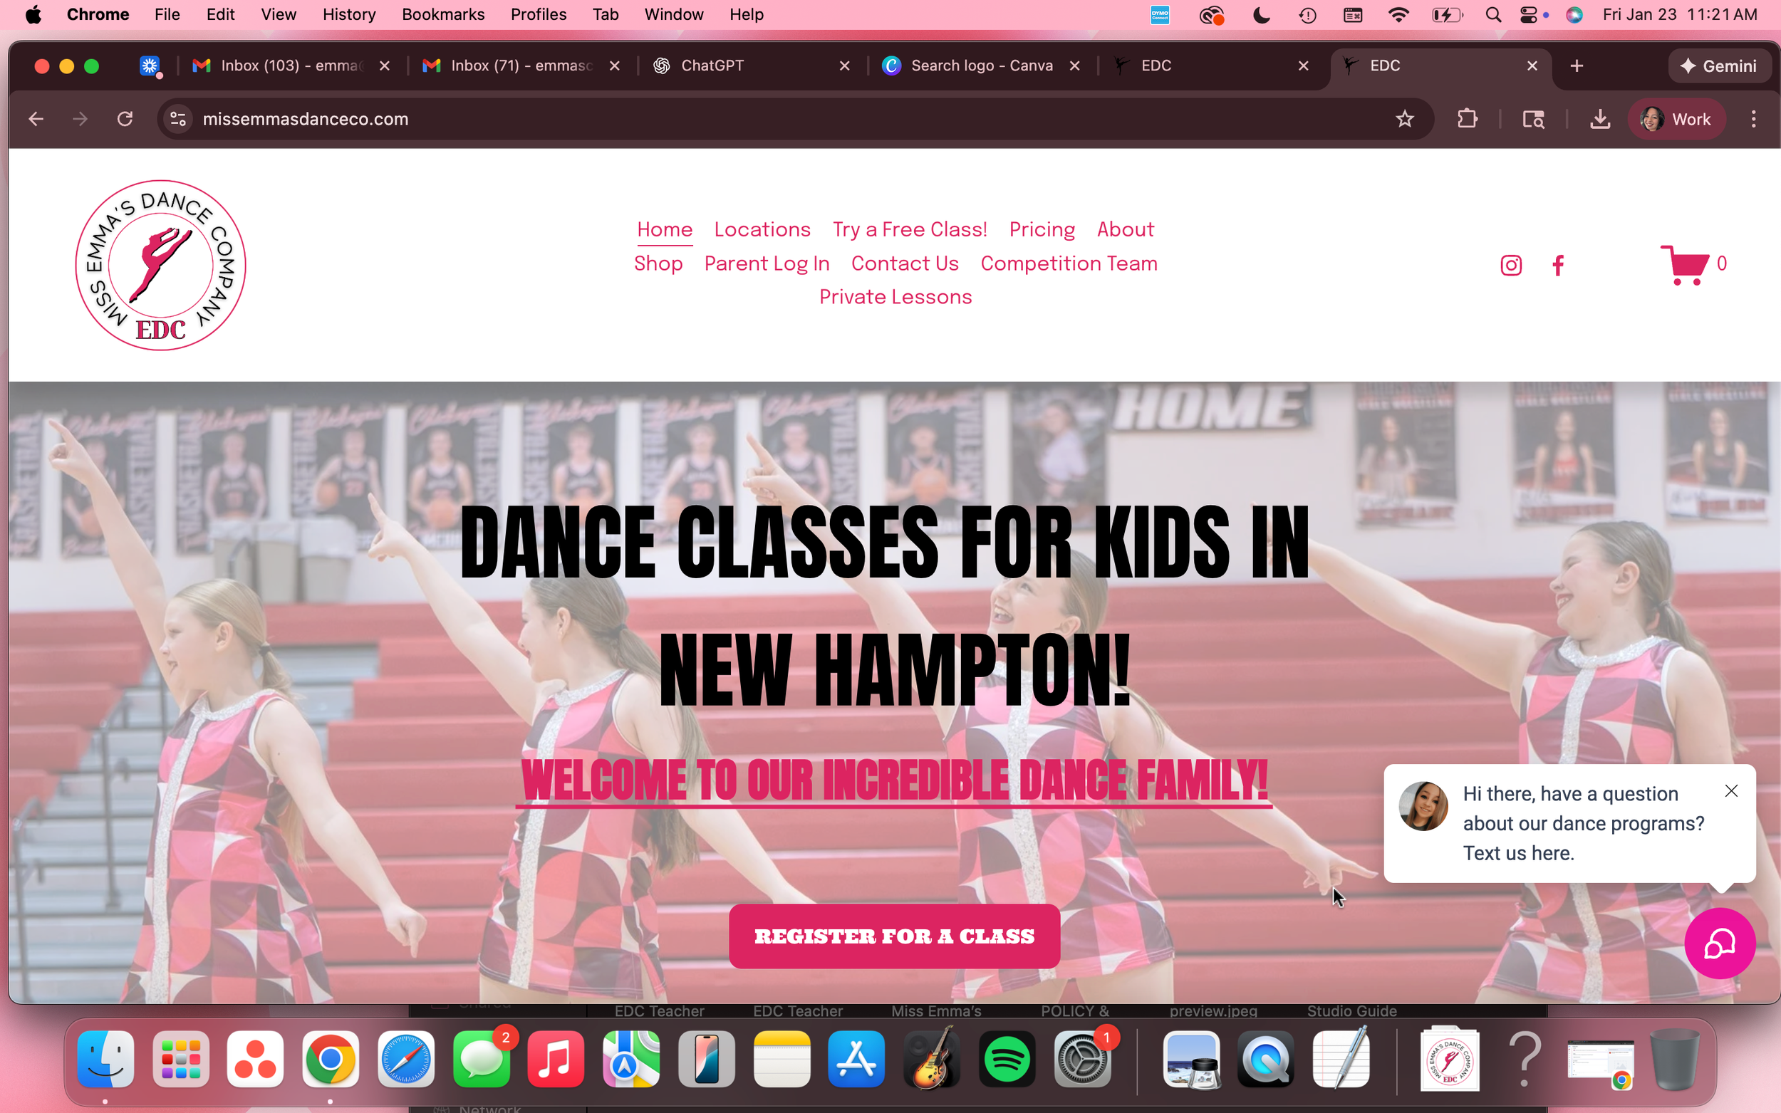Open the Bookmarks menu

click(x=442, y=14)
